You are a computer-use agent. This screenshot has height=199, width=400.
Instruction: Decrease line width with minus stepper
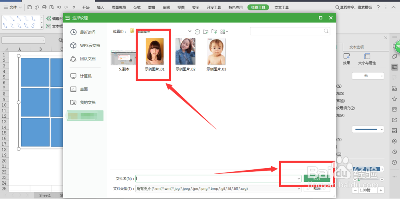tap(356, 190)
